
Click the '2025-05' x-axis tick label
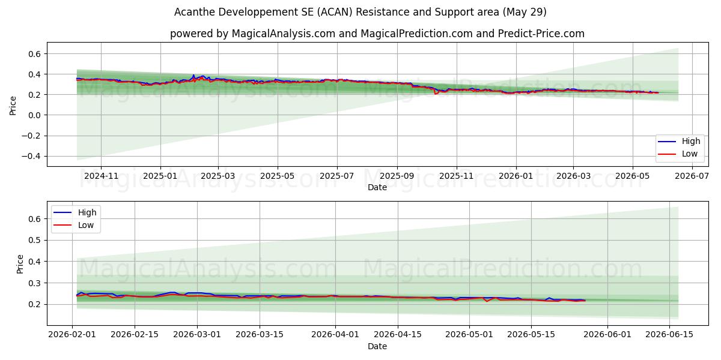tap(277, 176)
